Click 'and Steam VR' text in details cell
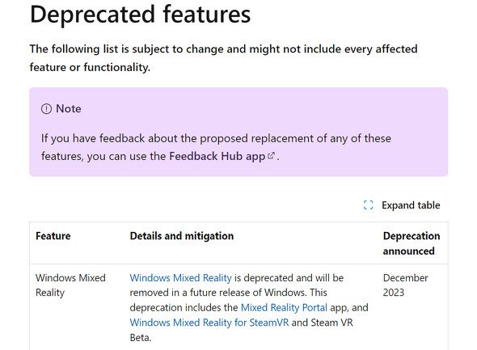 pyautogui.click(x=322, y=323)
